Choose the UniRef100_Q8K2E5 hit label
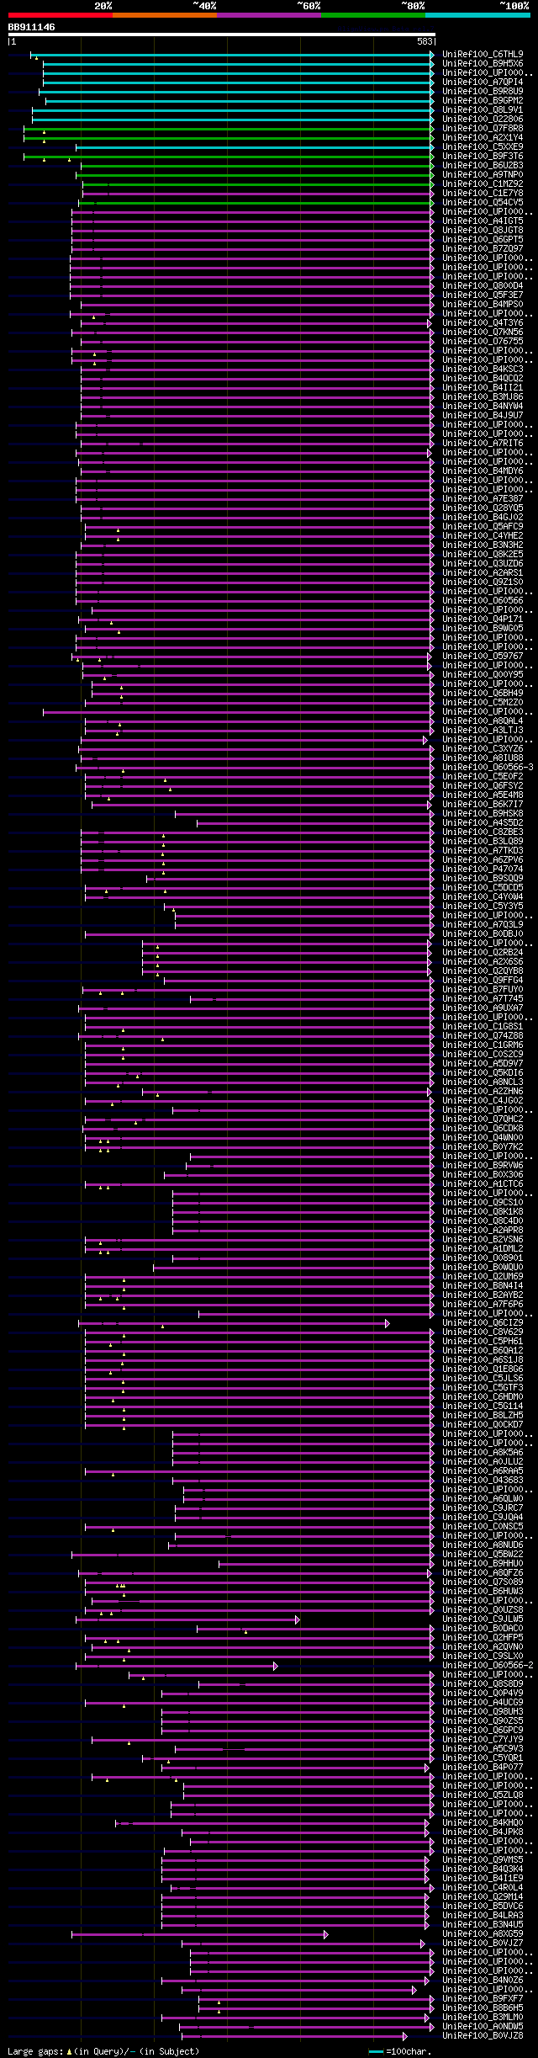538x2058 pixels. [483, 555]
